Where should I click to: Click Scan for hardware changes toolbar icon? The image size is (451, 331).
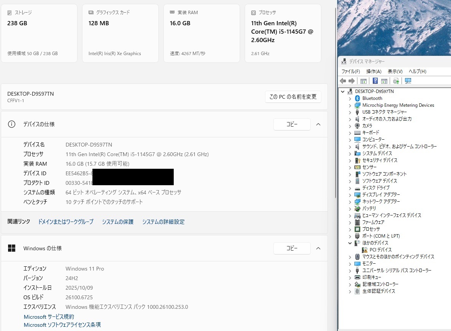tap(408, 81)
